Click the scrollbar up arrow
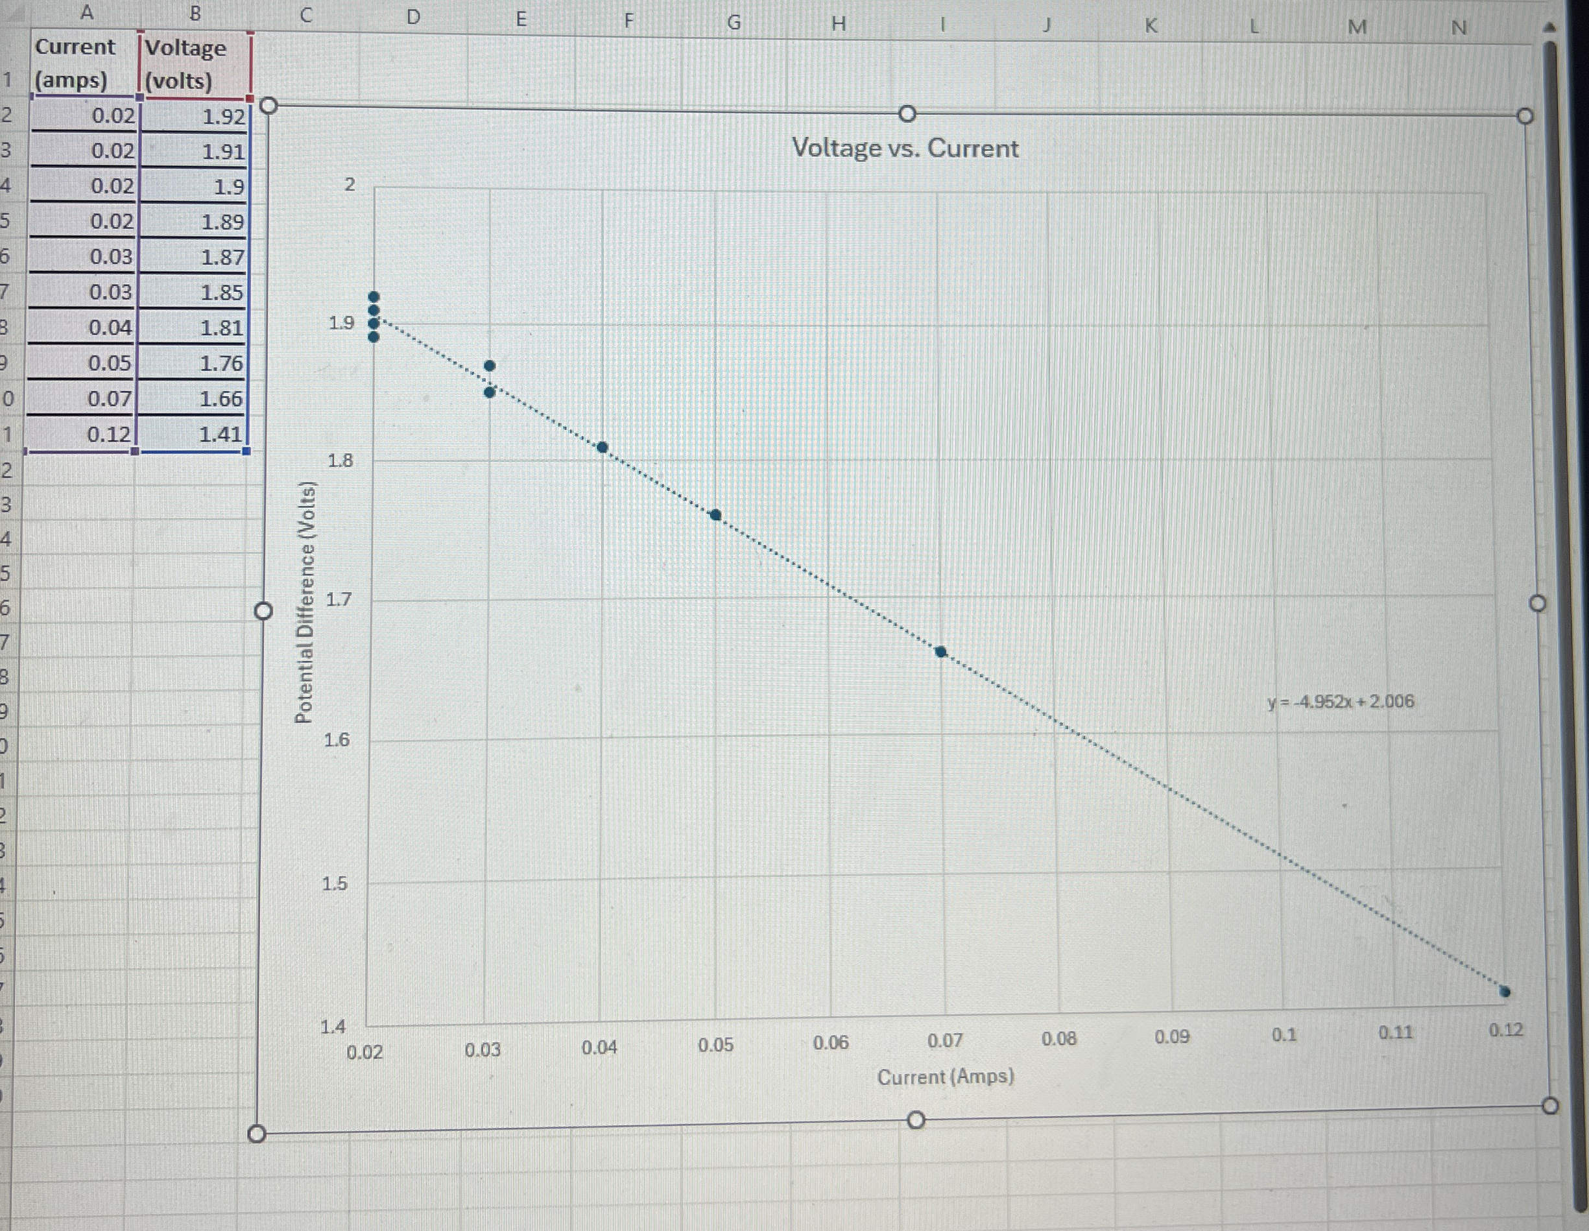Viewport: 1589px width, 1231px height. [x=1549, y=28]
